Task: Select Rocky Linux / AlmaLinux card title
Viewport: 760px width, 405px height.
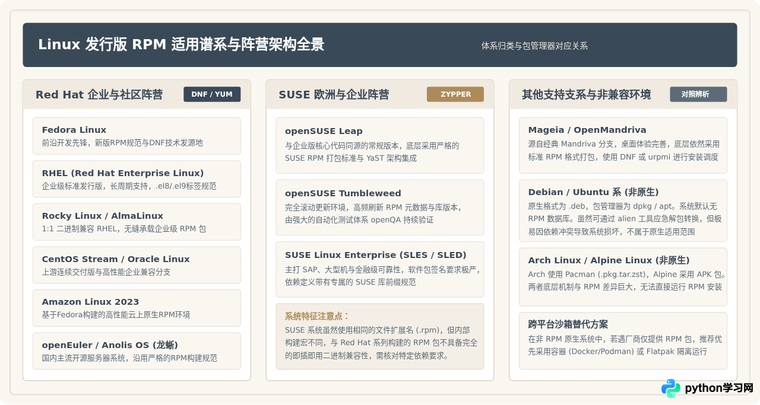Action: (102, 216)
